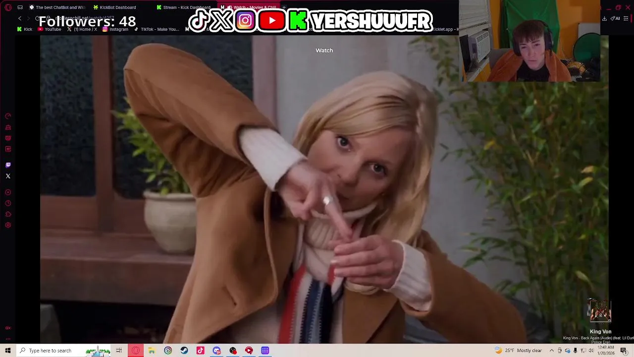Open the Windows notification center icon
634x357 pixels.
tap(624, 351)
